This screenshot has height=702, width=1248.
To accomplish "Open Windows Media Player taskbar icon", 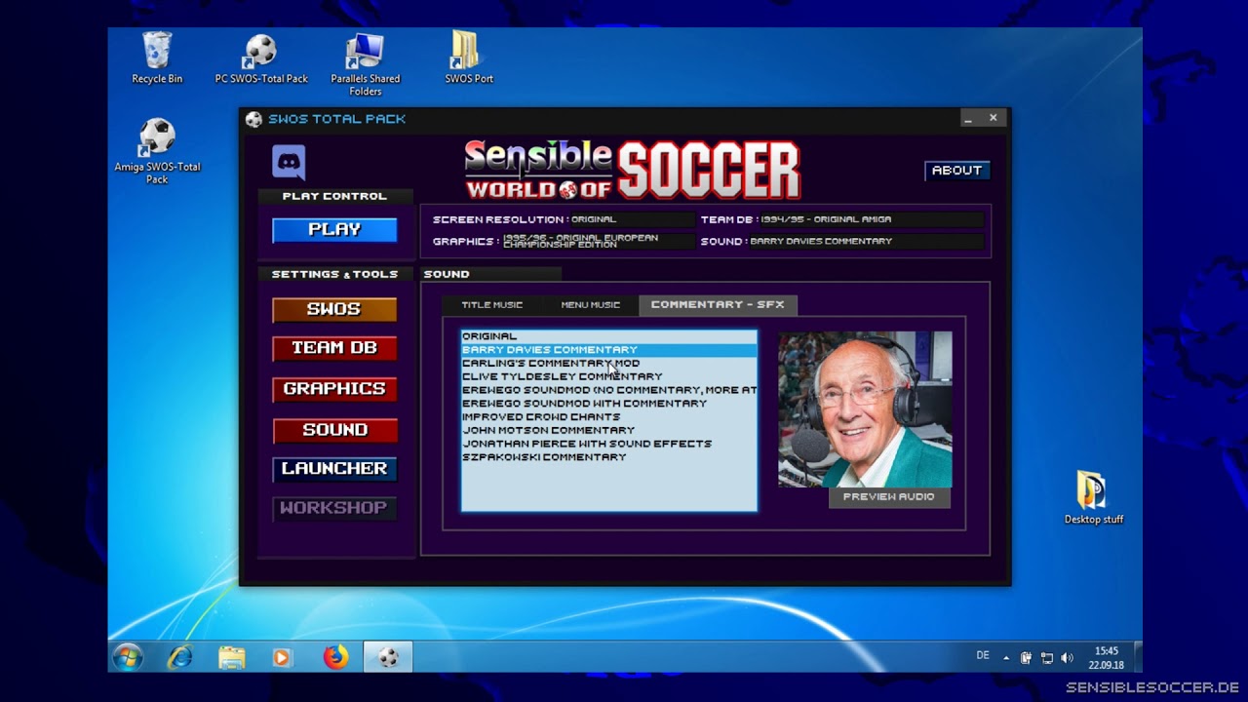I will point(283,657).
